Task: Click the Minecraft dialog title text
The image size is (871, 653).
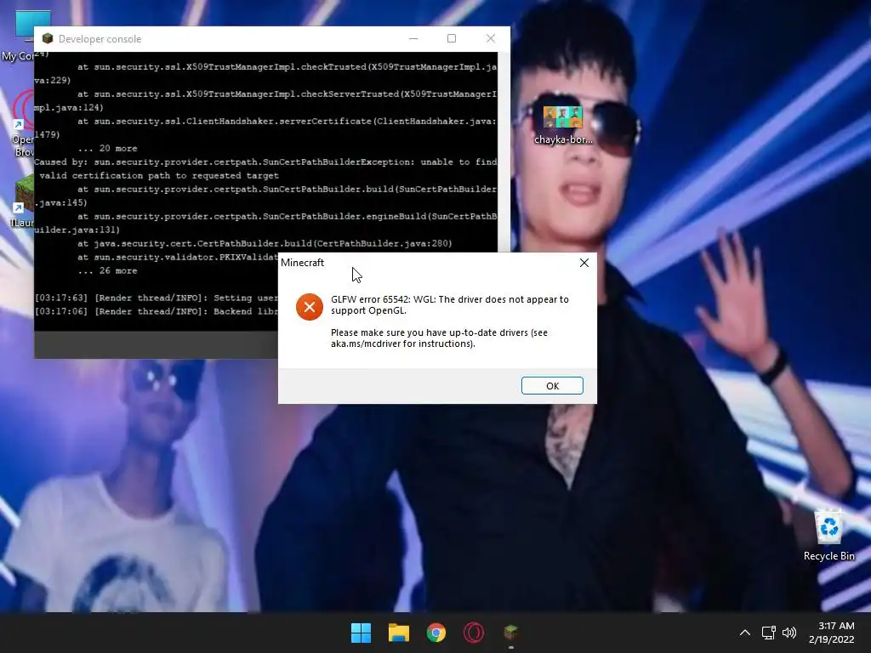Action: tap(302, 263)
